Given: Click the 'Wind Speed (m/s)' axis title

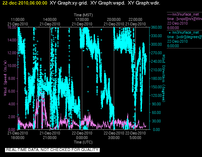Looking at the screenshot, I should (5, 78).
